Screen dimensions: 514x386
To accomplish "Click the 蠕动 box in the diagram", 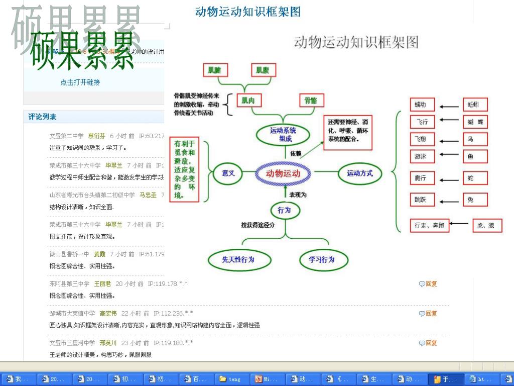I will [x=422, y=105].
